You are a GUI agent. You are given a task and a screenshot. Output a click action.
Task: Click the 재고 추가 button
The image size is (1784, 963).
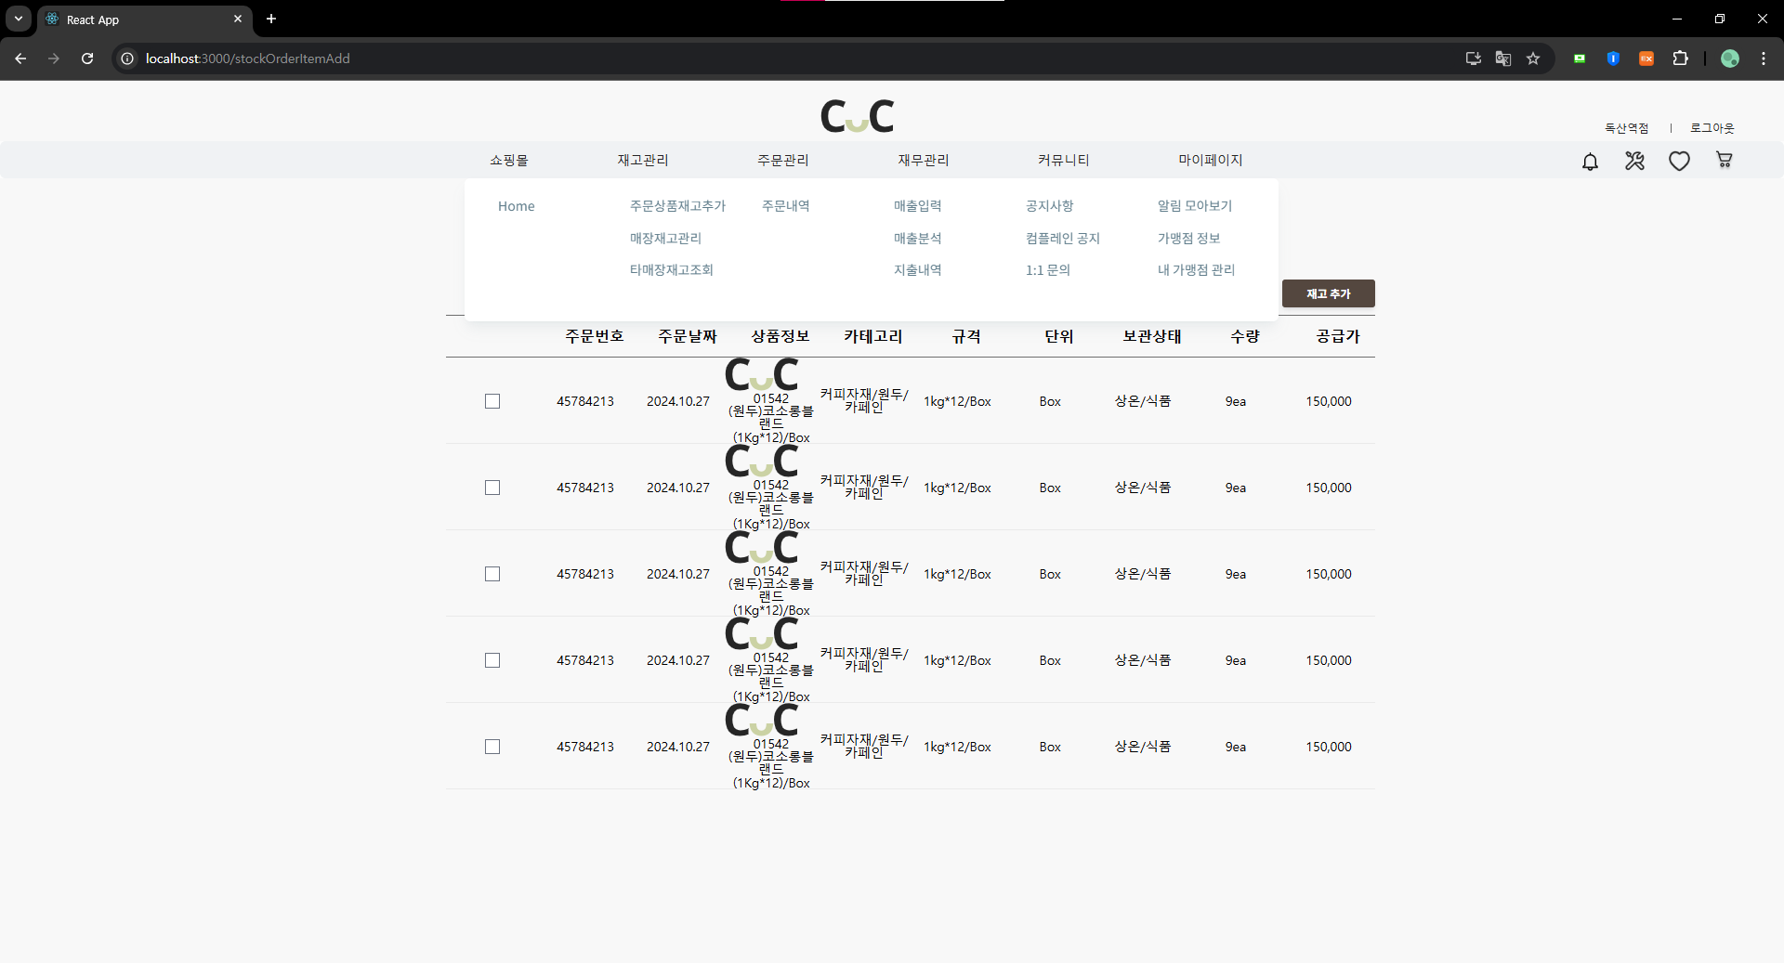[x=1329, y=293]
